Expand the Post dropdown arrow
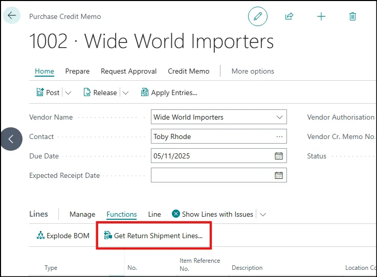This screenshot has width=377, height=277. (68, 93)
